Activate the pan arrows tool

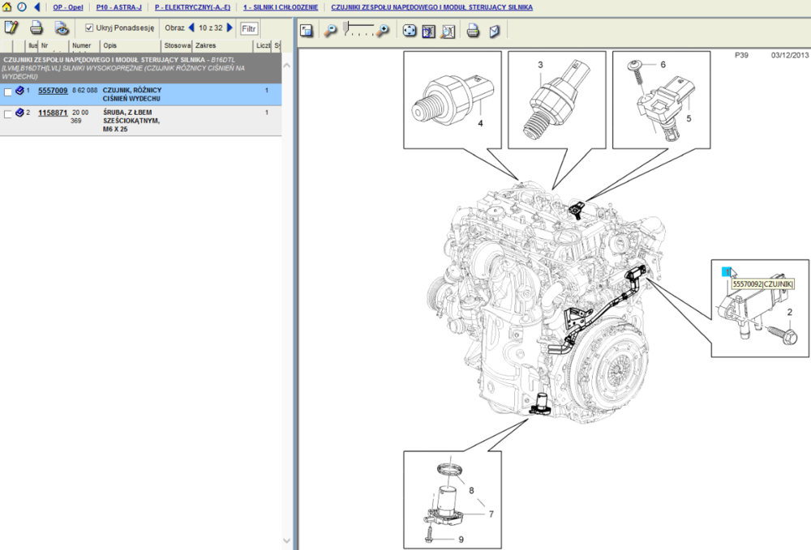(410, 31)
